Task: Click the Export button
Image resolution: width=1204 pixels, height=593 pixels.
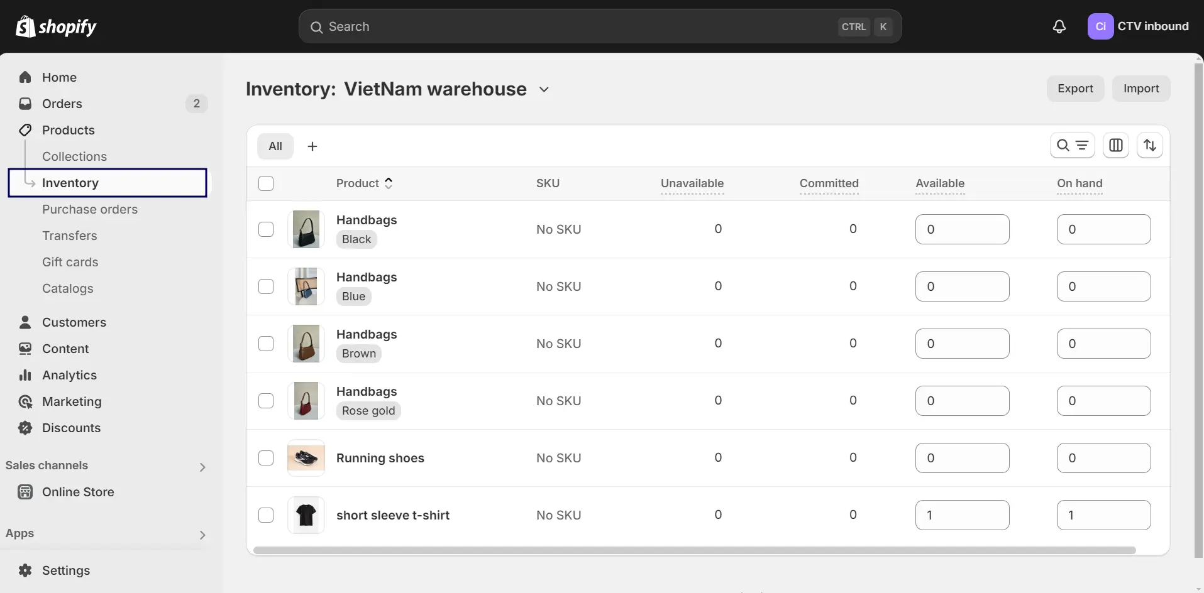Action: [x=1075, y=89]
